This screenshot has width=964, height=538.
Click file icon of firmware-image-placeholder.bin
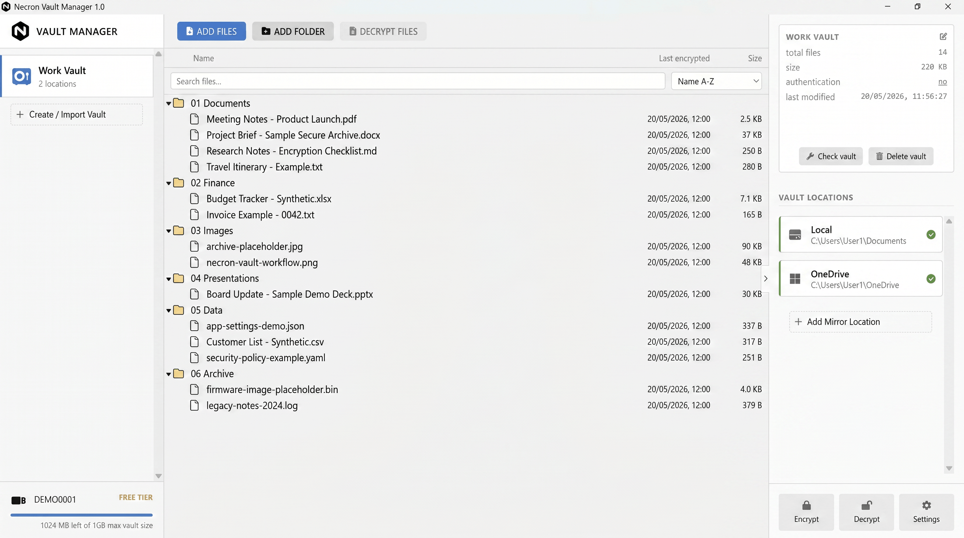195,389
